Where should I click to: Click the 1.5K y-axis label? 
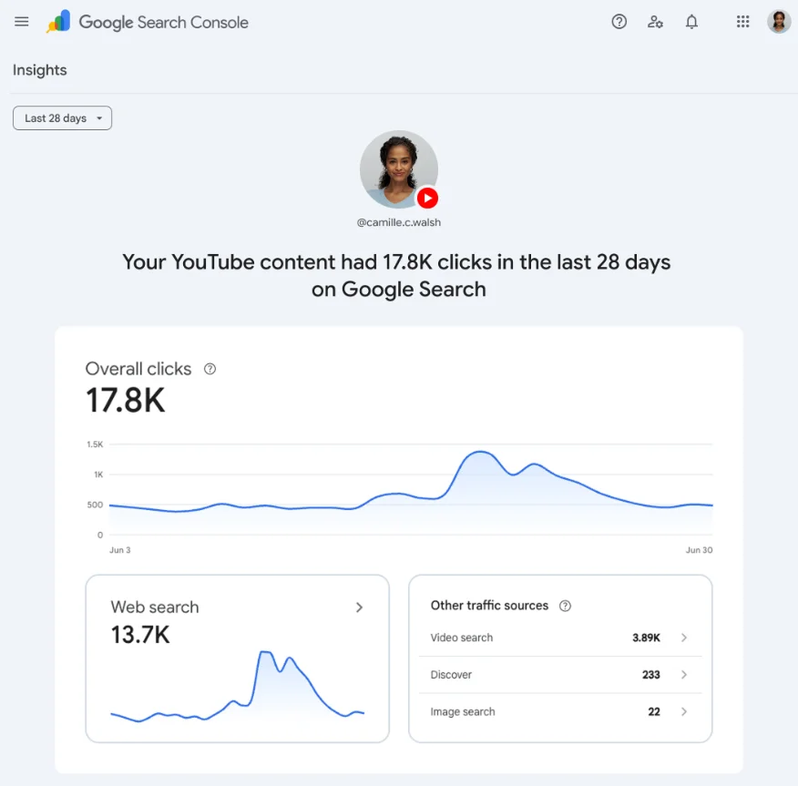tap(95, 444)
